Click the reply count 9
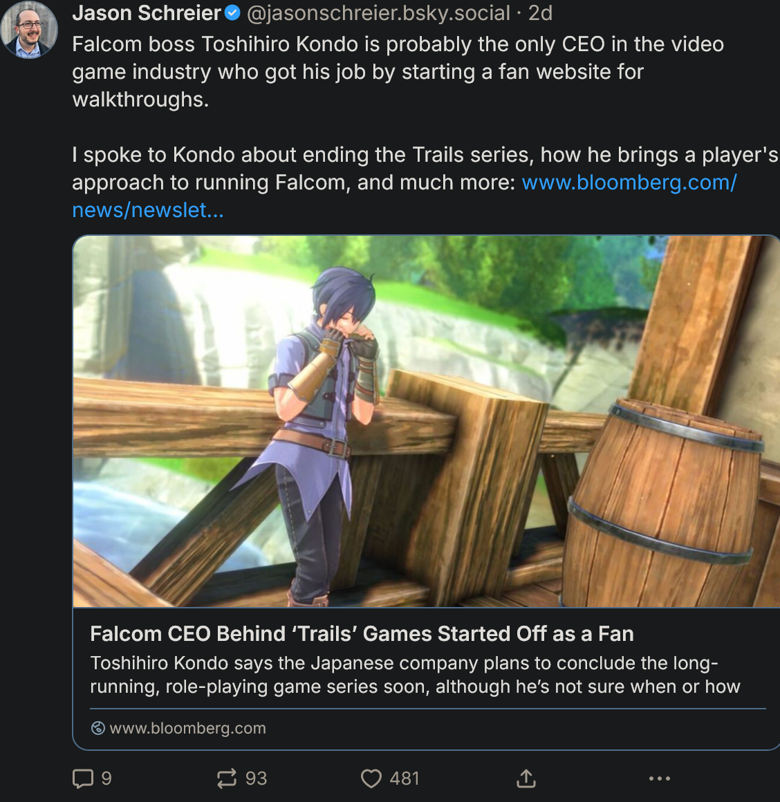780x802 pixels. coord(106,779)
